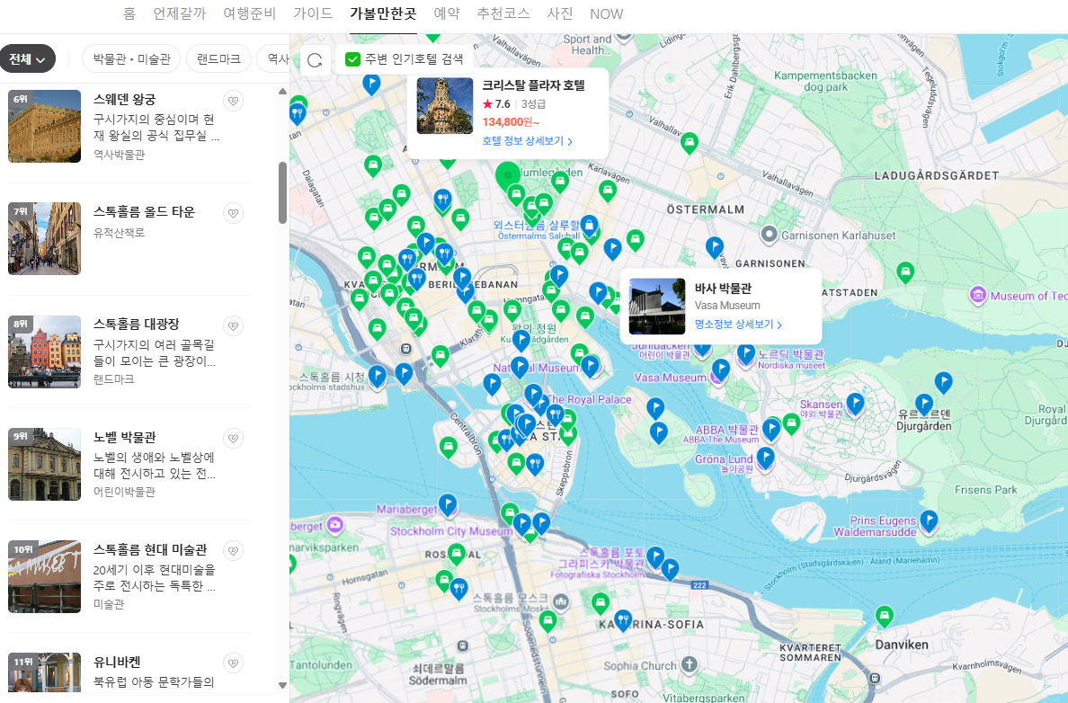1068x703 pixels.
Task: Click blue flag pin at 노르딕 박물관
Action: [746, 355]
